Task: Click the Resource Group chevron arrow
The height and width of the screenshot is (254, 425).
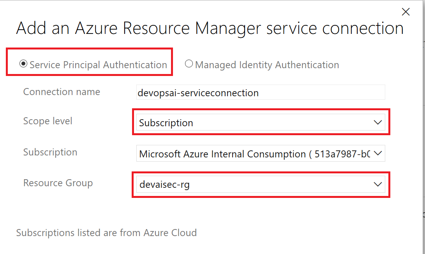Action: (377, 184)
